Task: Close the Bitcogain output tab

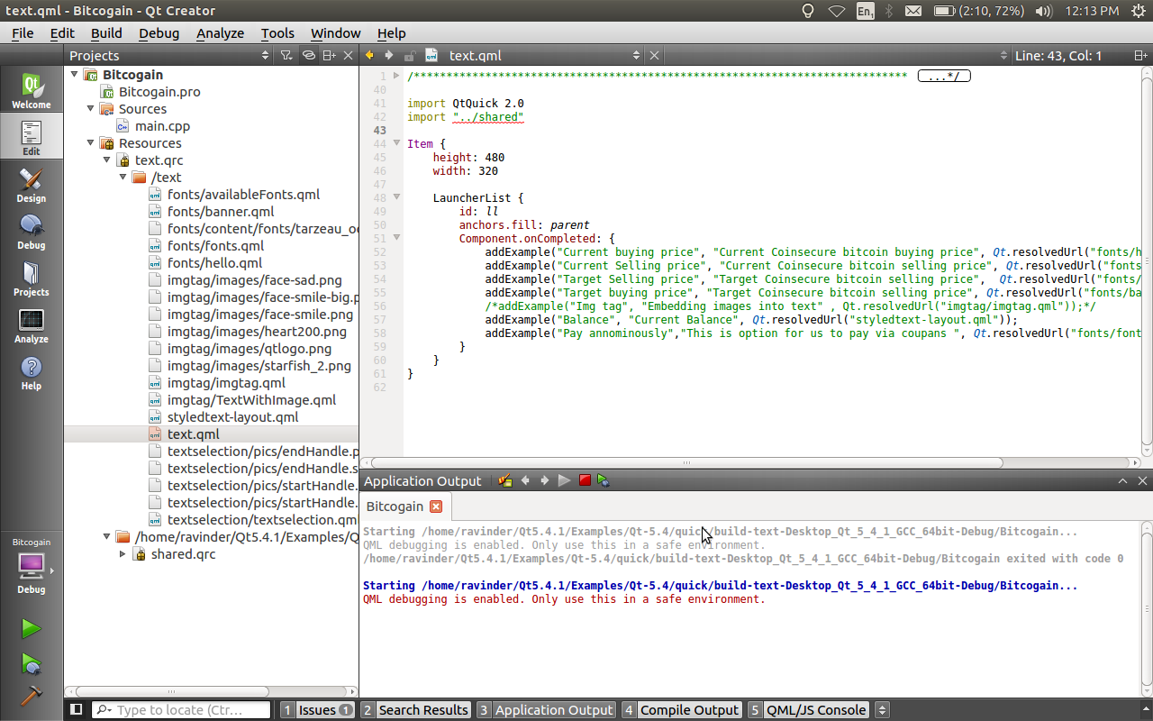Action: click(436, 507)
